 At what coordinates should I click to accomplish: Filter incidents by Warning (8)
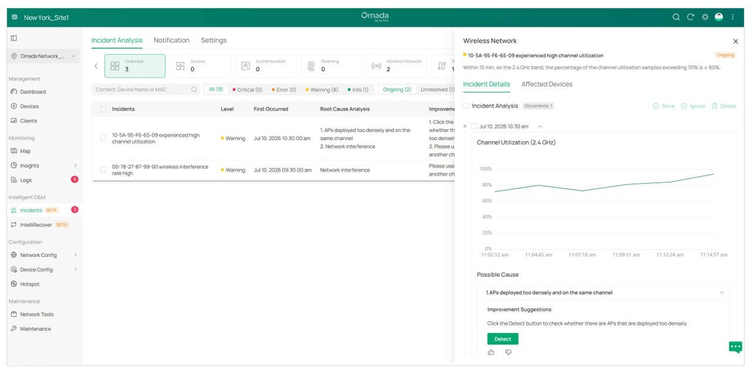(x=322, y=90)
